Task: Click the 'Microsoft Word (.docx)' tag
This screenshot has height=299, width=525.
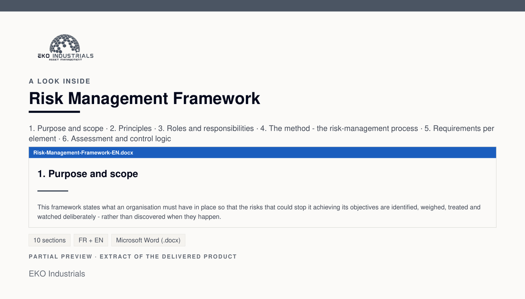Action: pyautogui.click(x=149, y=240)
